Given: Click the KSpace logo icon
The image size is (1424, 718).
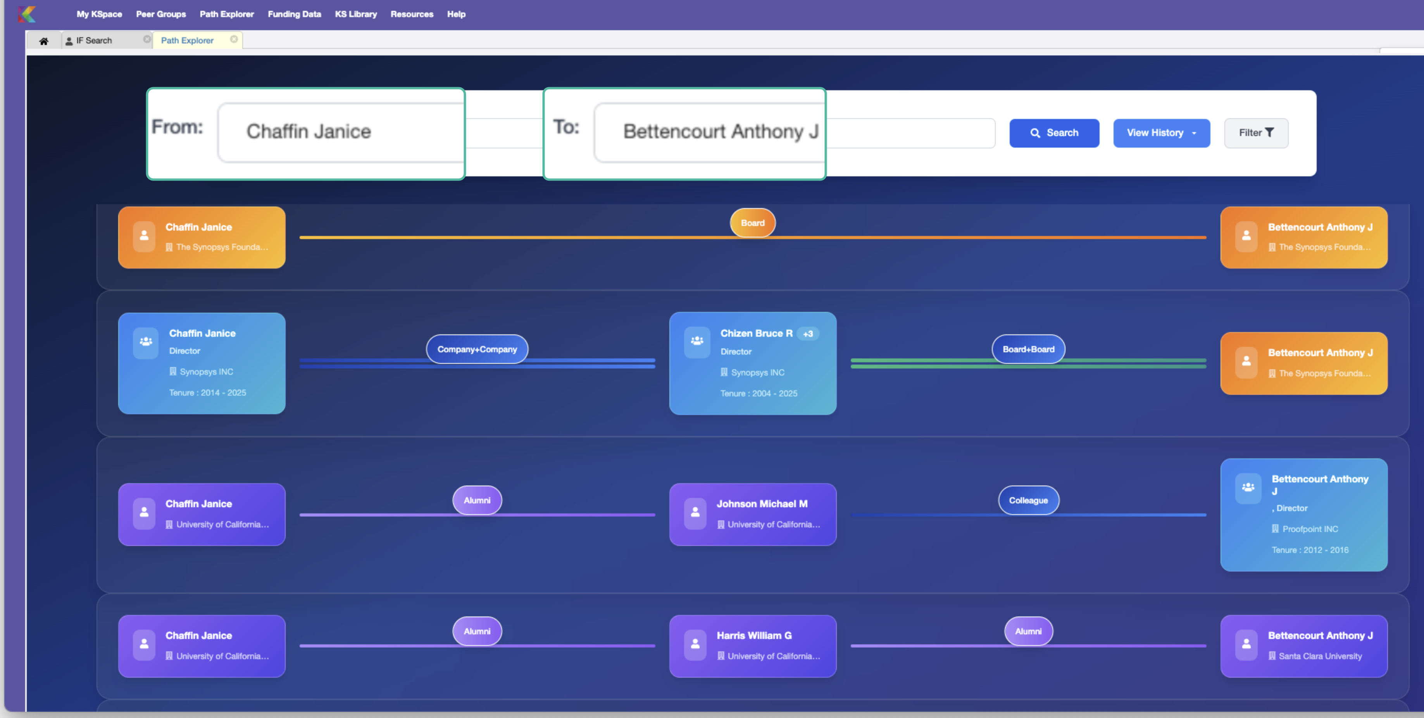Looking at the screenshot, I should click(27, 14).
